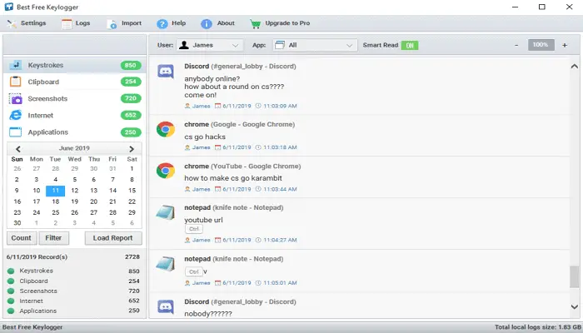The width and height of the screenshot is (583, 333).
Task: Click the scroll down arrow of log list
Action: pos(574,307)
